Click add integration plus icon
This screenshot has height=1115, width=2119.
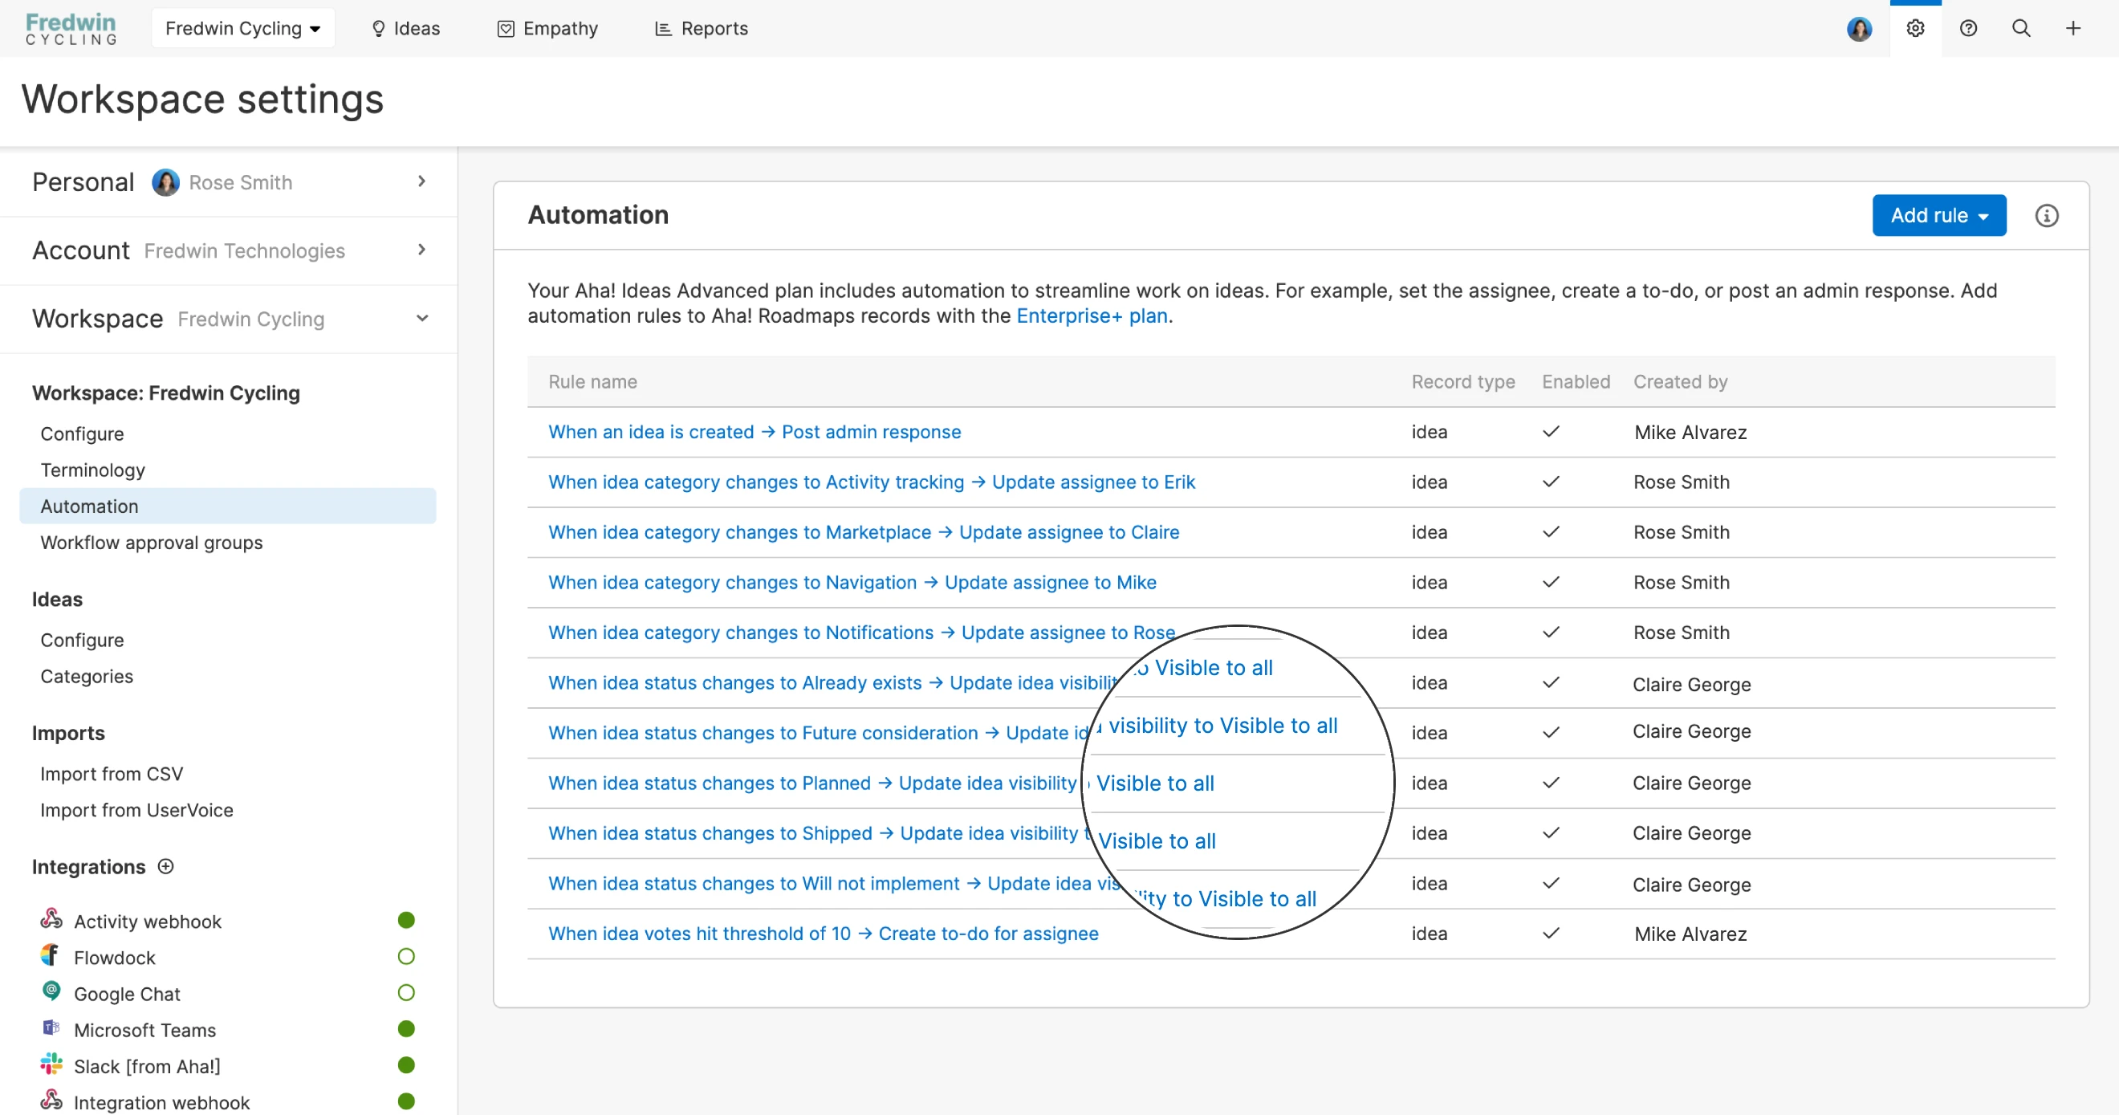tap(166, 866)
